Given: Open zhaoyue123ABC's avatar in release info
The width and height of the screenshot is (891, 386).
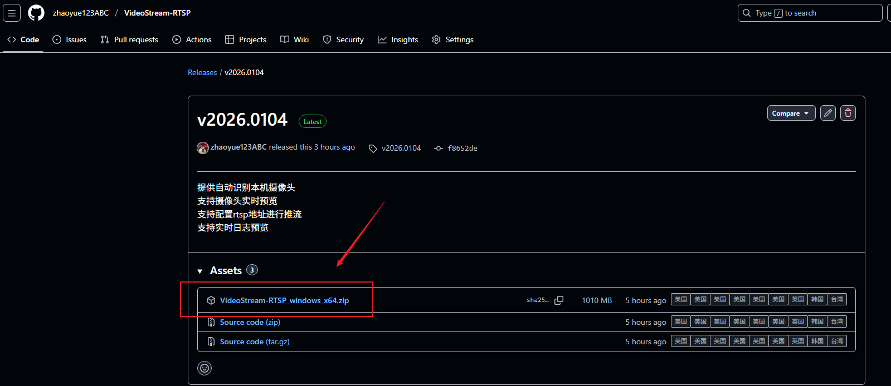Looking at the screenshot, I should (x=203, y=147).
